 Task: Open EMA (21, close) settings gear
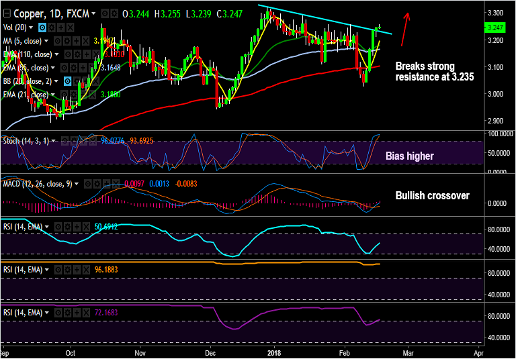74,95
